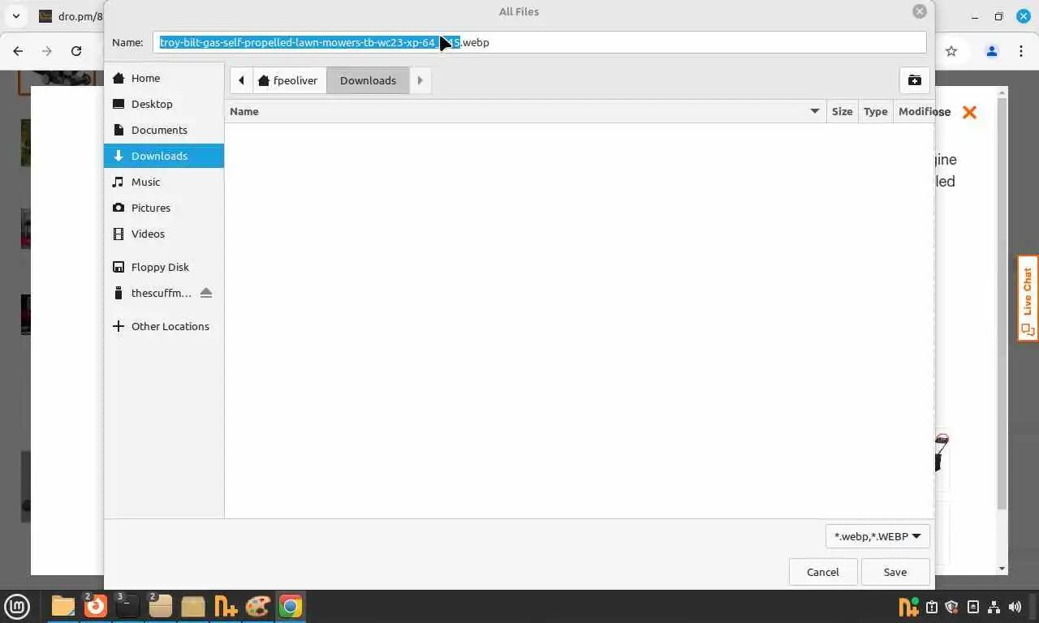Click into the file Name input field
Image resolution: width=1039 pixels, height=623 pixels.
pos(540,42)
